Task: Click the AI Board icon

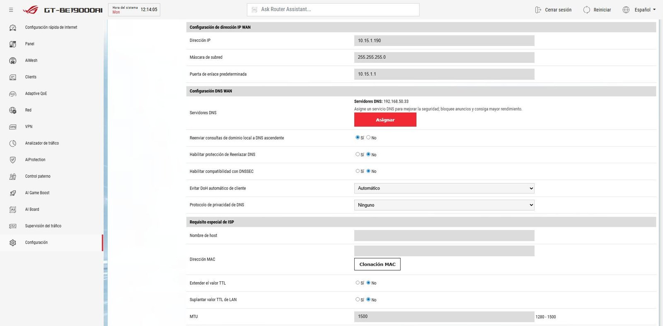Action: coord(13,209)
